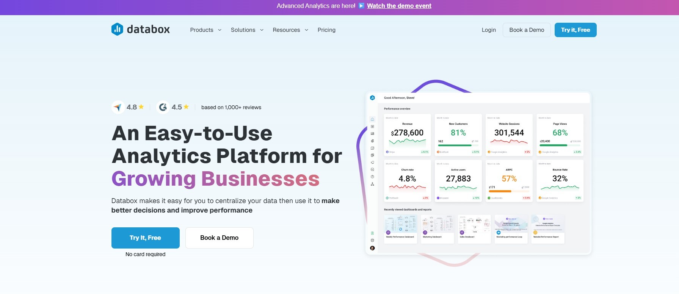
Task: Click Google Analytics icon on Website Sessions card
Action: tap(489, 152)
